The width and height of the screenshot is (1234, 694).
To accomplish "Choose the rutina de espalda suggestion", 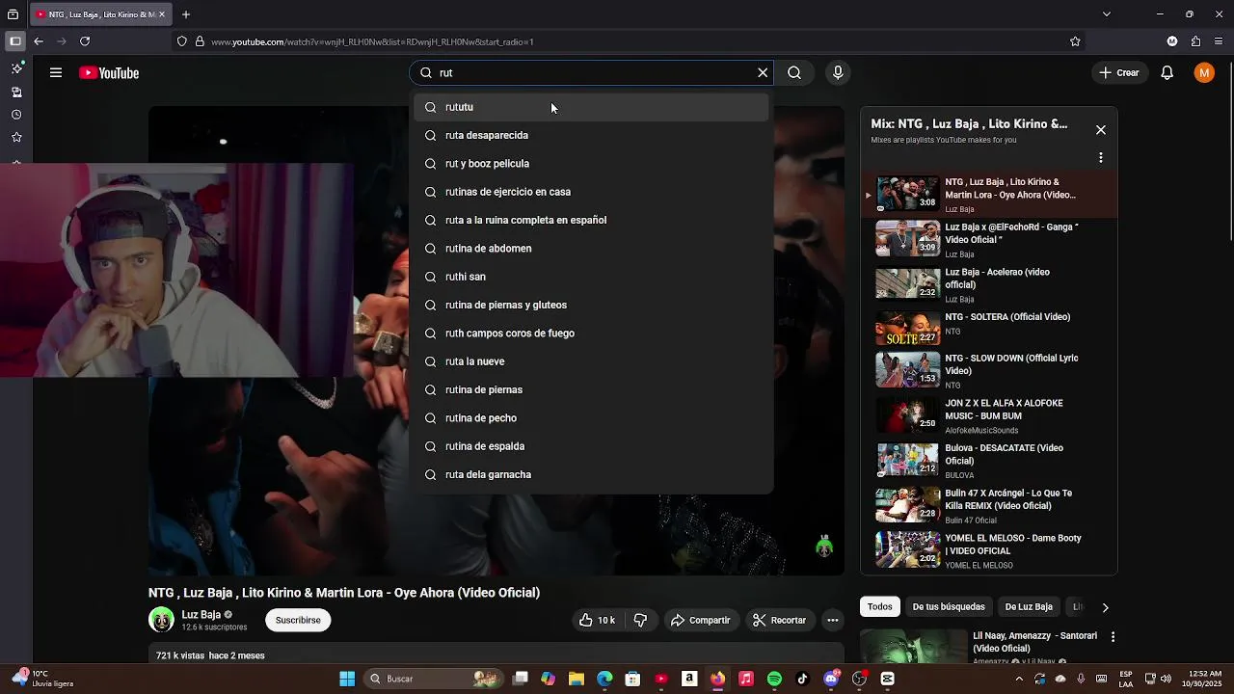I will 591,446.
